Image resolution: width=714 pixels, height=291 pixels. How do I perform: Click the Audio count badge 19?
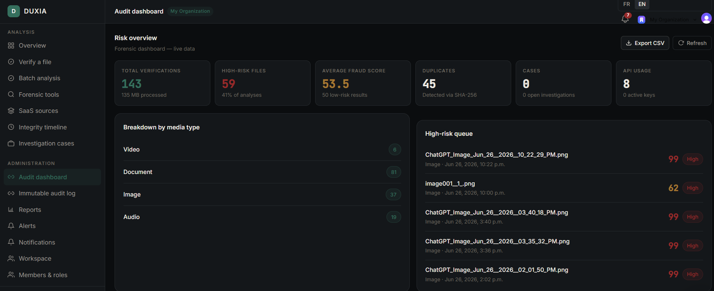(394, 217)
